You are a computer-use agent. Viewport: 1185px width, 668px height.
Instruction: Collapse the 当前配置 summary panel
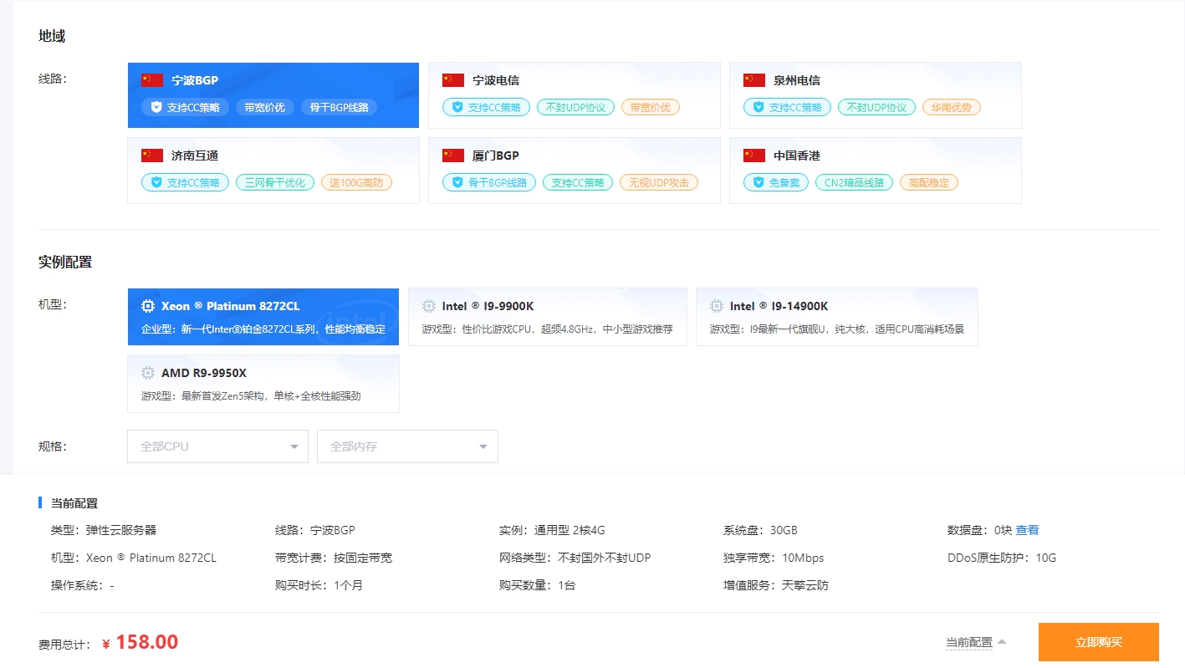(x=976, y=642)
